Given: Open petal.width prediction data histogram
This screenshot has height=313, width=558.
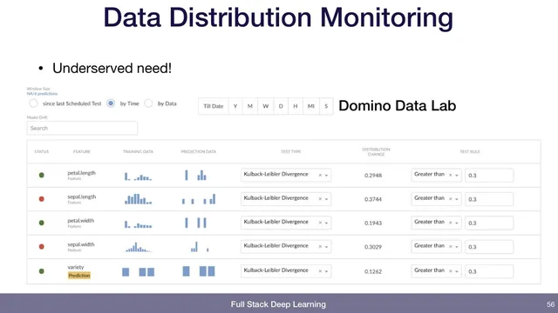Looking at the screenshot, I should tap(195, 223).
